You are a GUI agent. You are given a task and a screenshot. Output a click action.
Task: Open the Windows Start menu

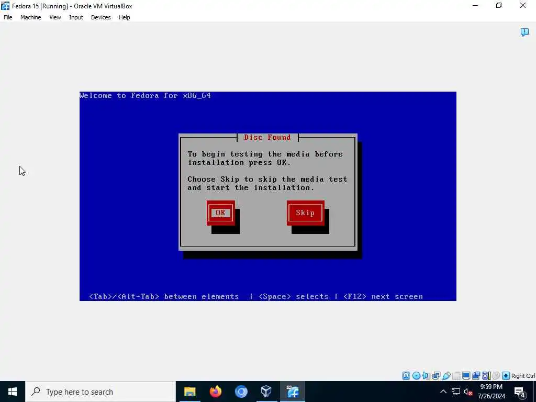tap(13, 392)
